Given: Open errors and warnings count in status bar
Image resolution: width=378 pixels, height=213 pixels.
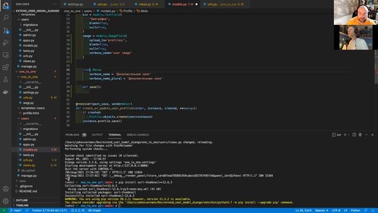Looking at the screenshot, I should (77, 211).
